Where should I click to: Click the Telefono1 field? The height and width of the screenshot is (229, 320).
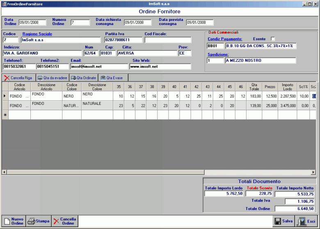click(x=19, y=66)
